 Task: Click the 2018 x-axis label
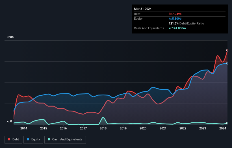[x=103, y=129]
